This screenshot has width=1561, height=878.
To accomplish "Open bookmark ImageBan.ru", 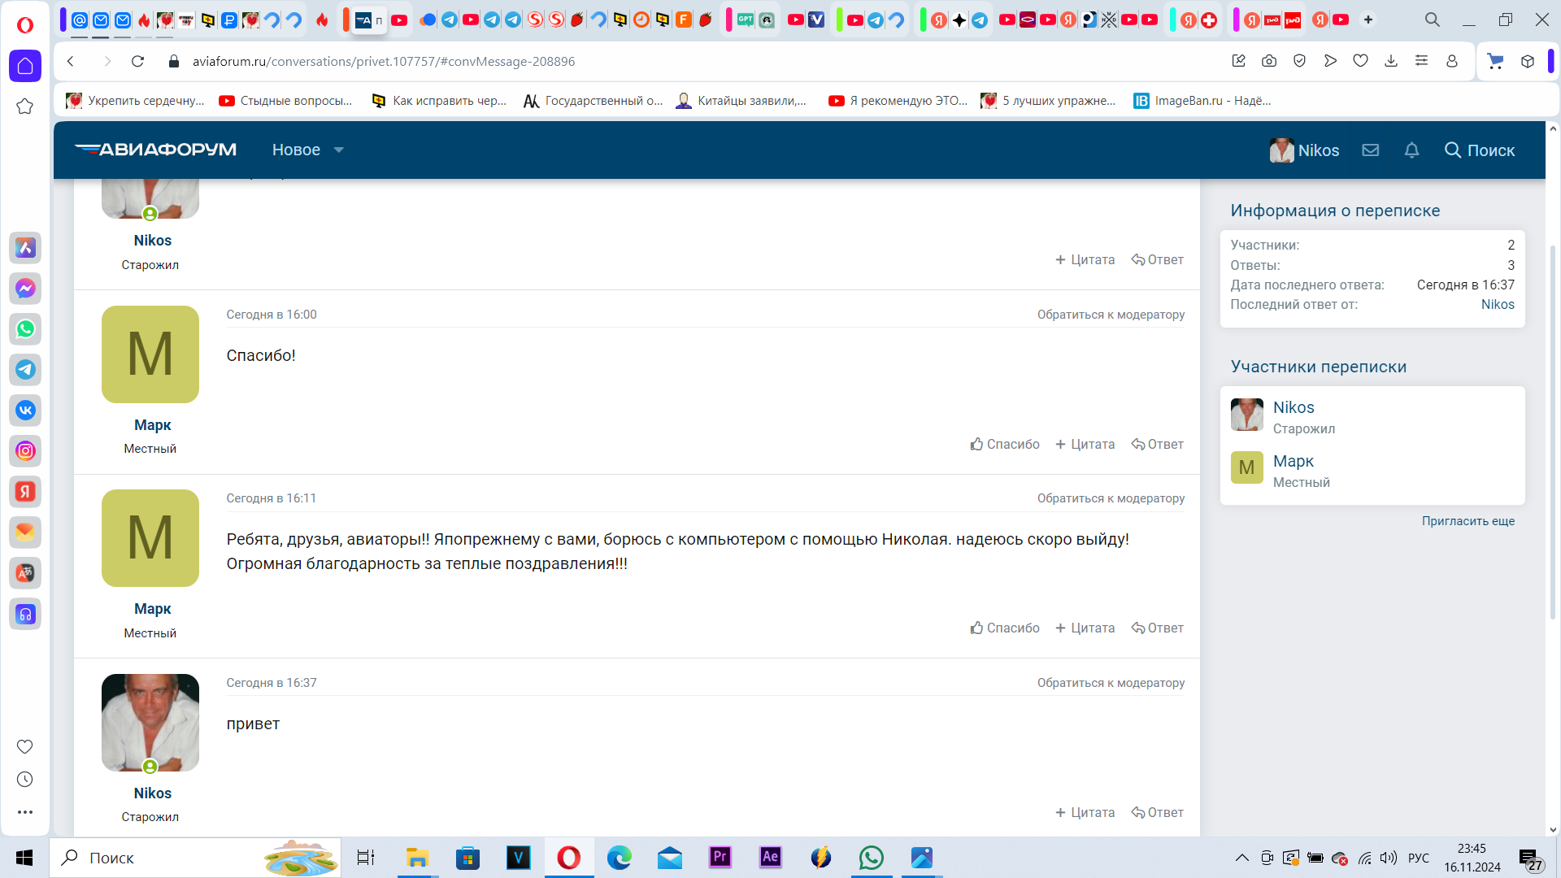I will tap(1202, 101).
